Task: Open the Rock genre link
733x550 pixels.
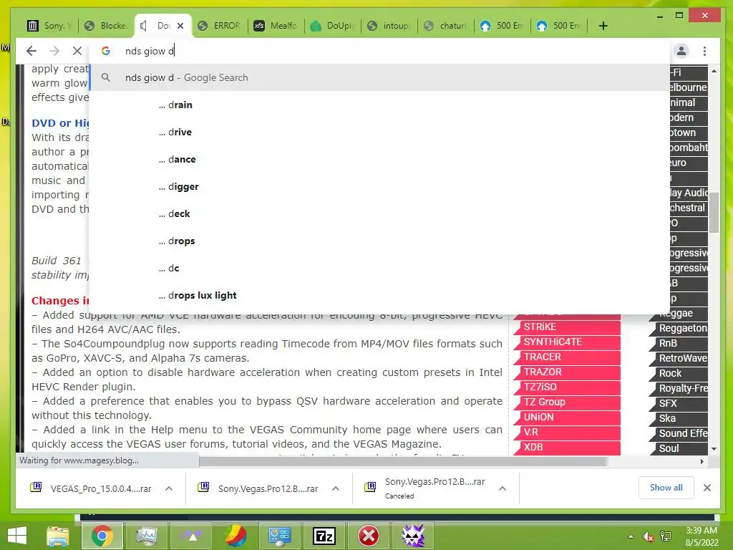Action: 679,373
